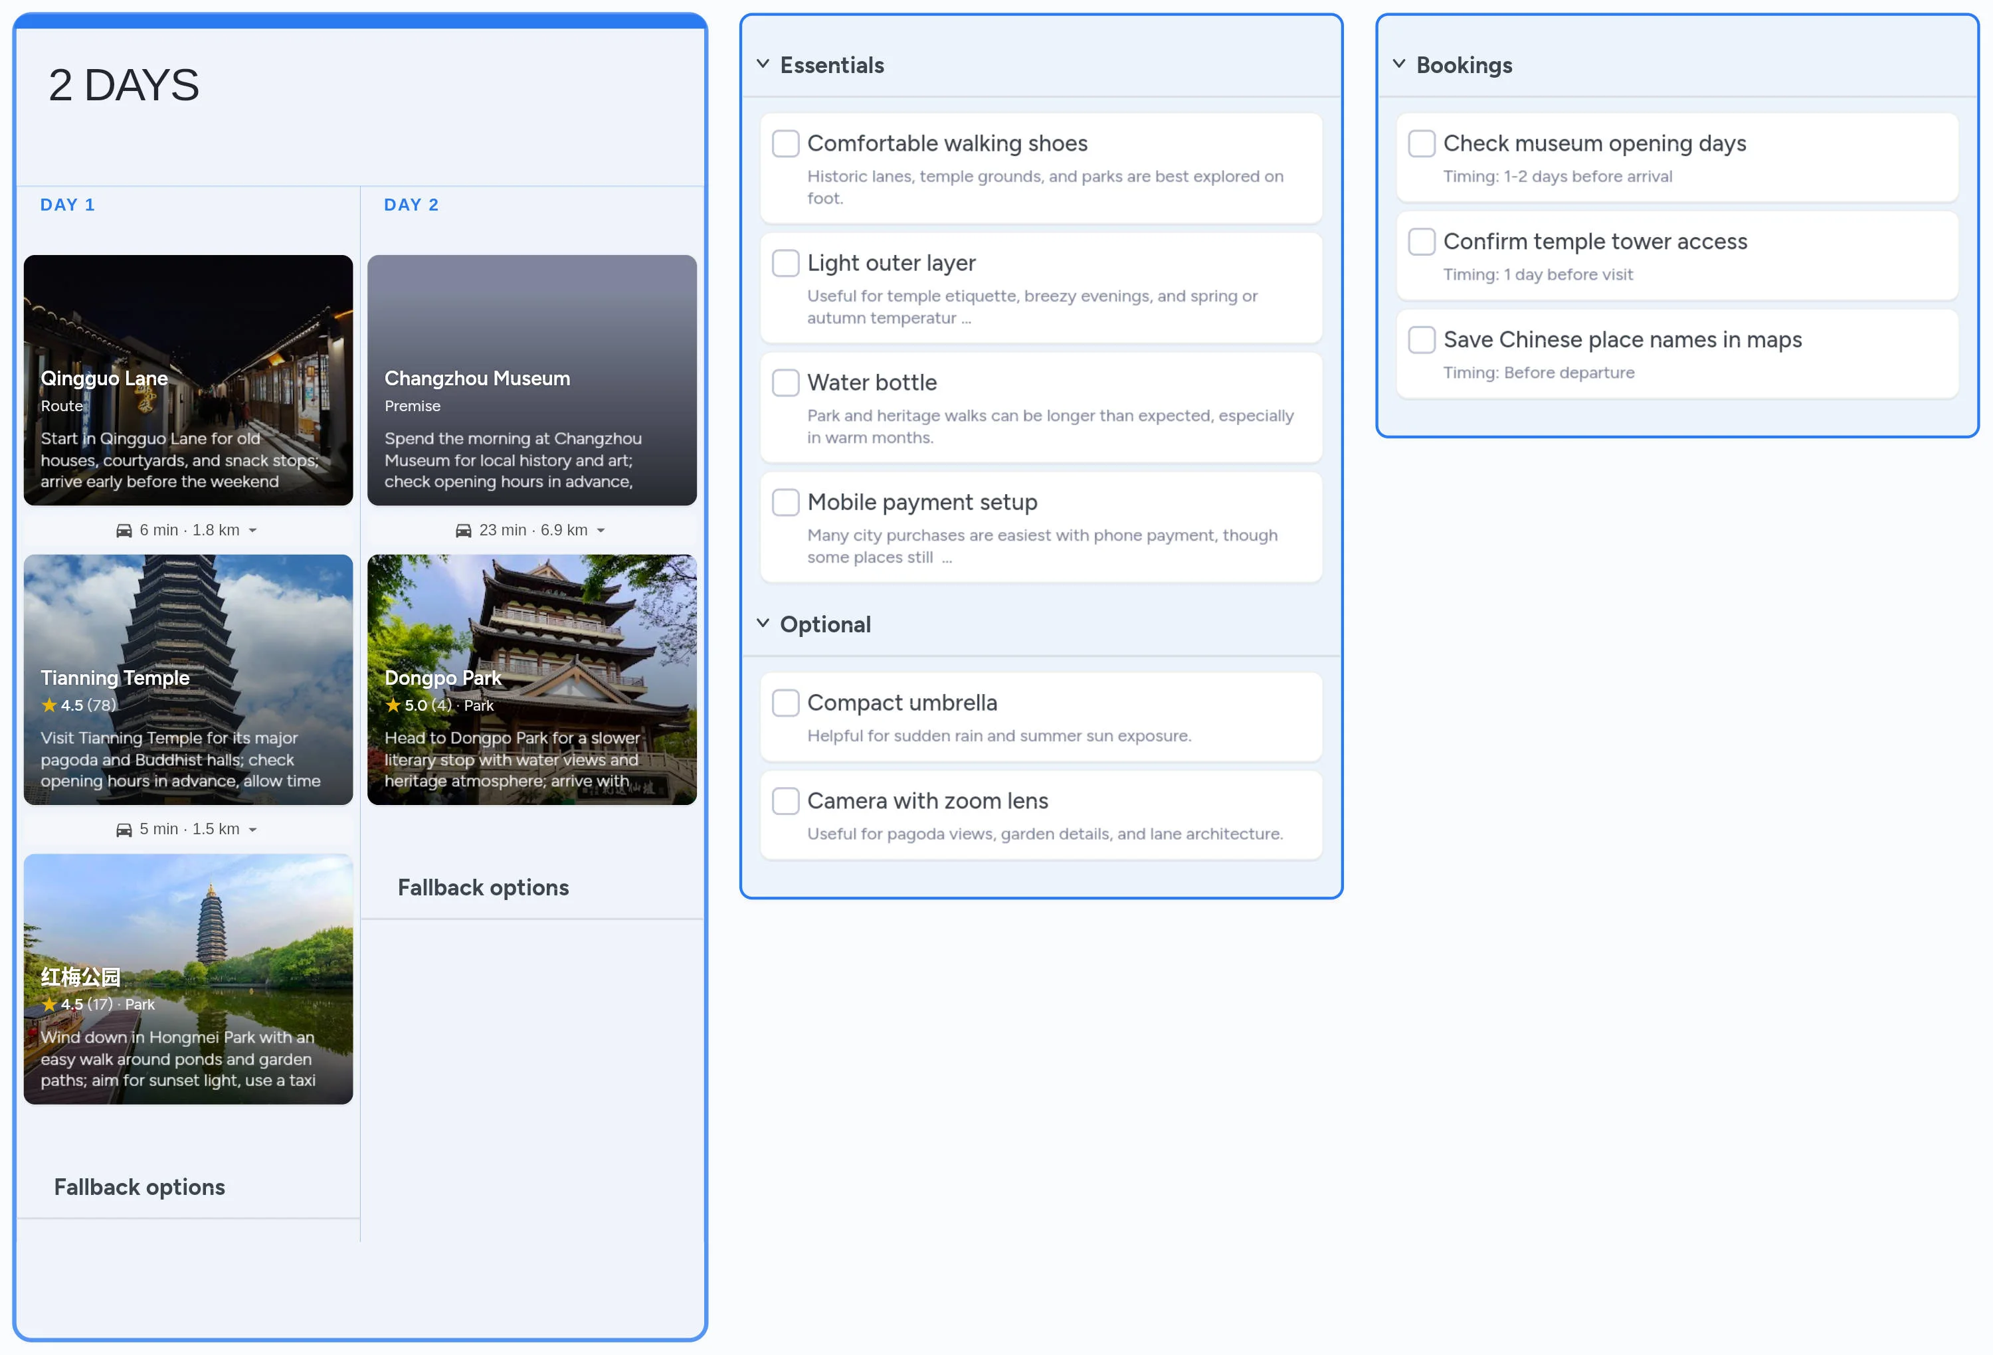Click the car icon above the Hongmei Park card
Screen dimensions: 1993x1355
click(x=124, y=828)
